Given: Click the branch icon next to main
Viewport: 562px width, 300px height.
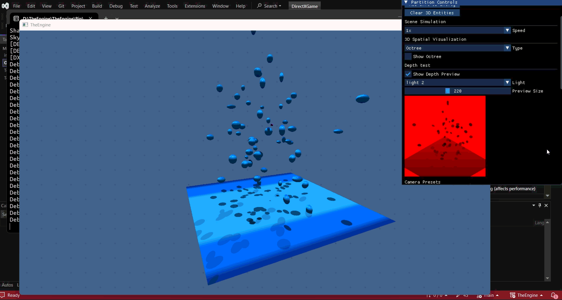Looking at the screenshot, I should pos(479,296).
